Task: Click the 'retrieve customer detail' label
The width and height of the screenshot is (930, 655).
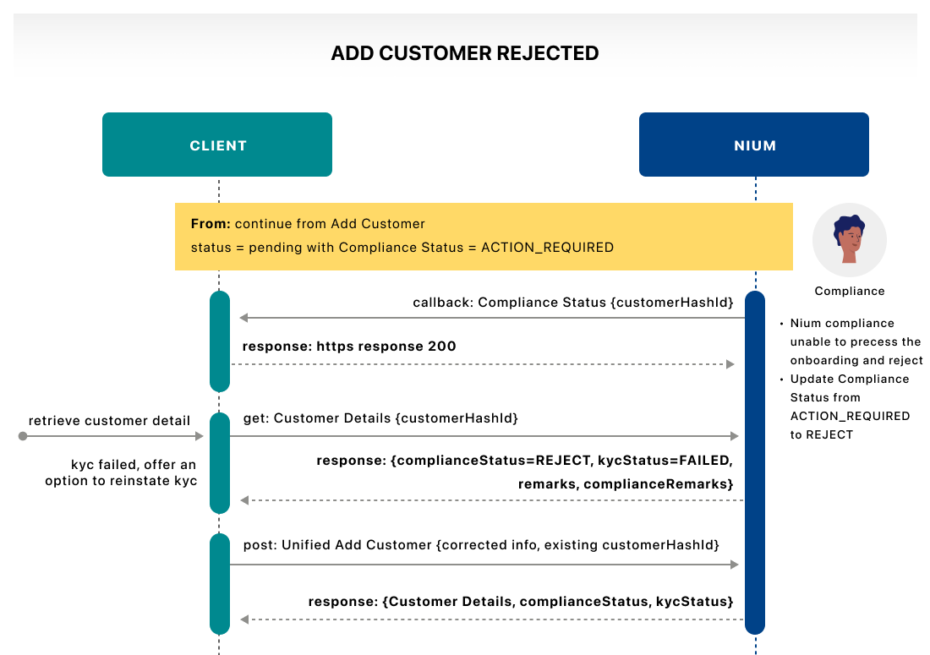Action: tap(109, 421)
